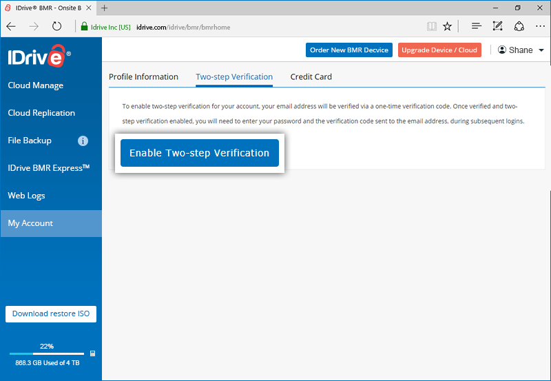
Task: Open Web Logs in sidebar
Action: (26, 196)
